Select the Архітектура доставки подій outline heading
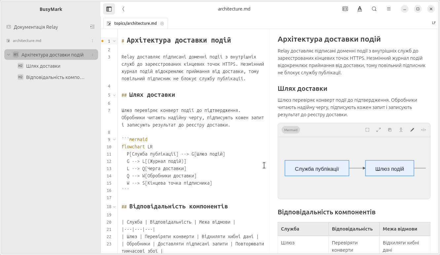440x255 pixels. [53, 55]
